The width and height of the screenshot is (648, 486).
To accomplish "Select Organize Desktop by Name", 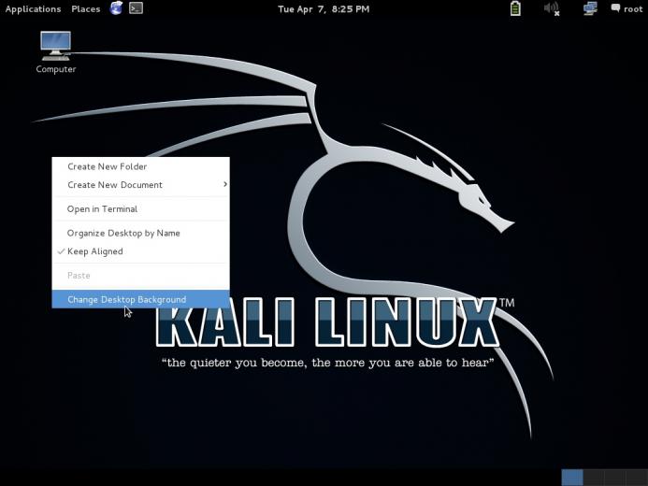I will [140, 233].
